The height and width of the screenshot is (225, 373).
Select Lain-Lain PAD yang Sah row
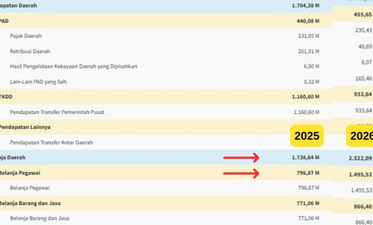38,82
